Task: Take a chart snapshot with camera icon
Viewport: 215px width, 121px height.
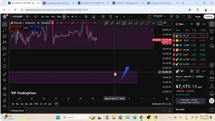Action: click(189, 17)
